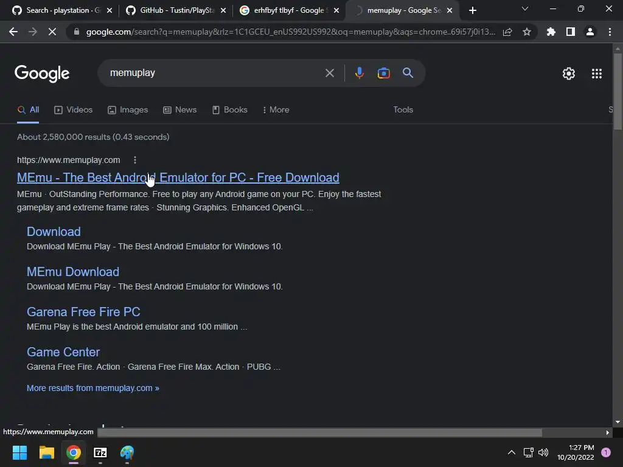The image size is (623, 467).
Task: Click the https://www.memuplay.com result URL
Action: point(68,160)
